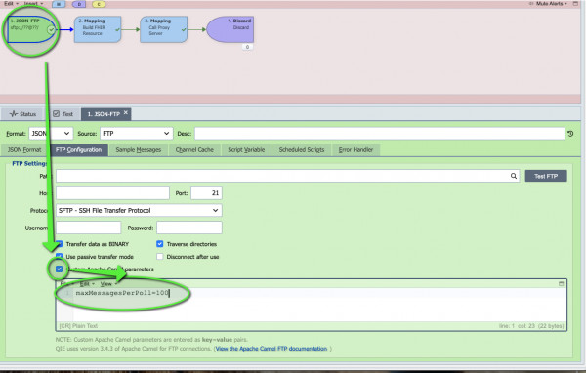Maximize the Camel parameters editor

(x=561, y=284)
